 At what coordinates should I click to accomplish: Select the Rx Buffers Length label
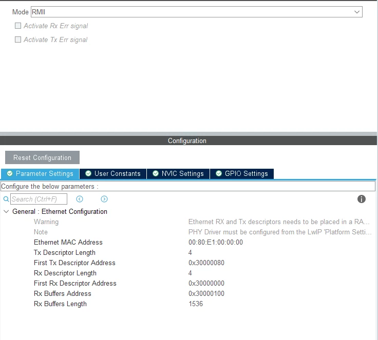(x=60, y=304)
